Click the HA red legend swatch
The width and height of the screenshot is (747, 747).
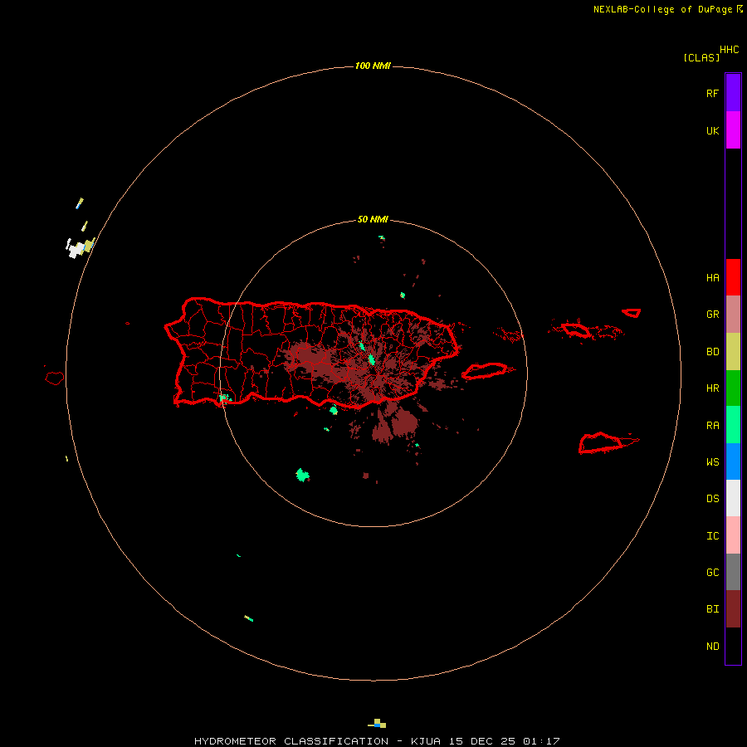(x=733, y=277)
